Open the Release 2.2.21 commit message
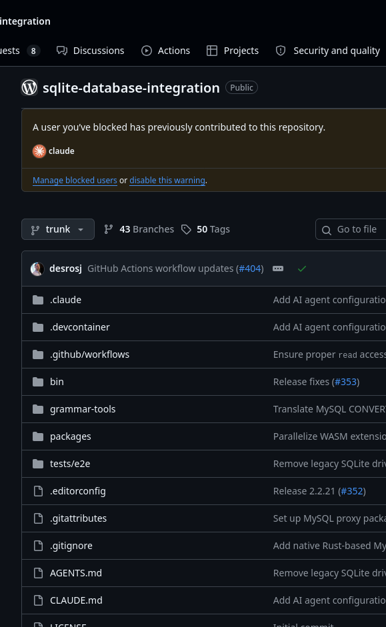 pos(304,491)
